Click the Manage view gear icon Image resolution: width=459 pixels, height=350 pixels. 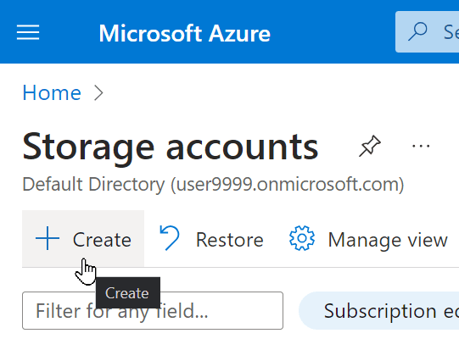point(302,238)
